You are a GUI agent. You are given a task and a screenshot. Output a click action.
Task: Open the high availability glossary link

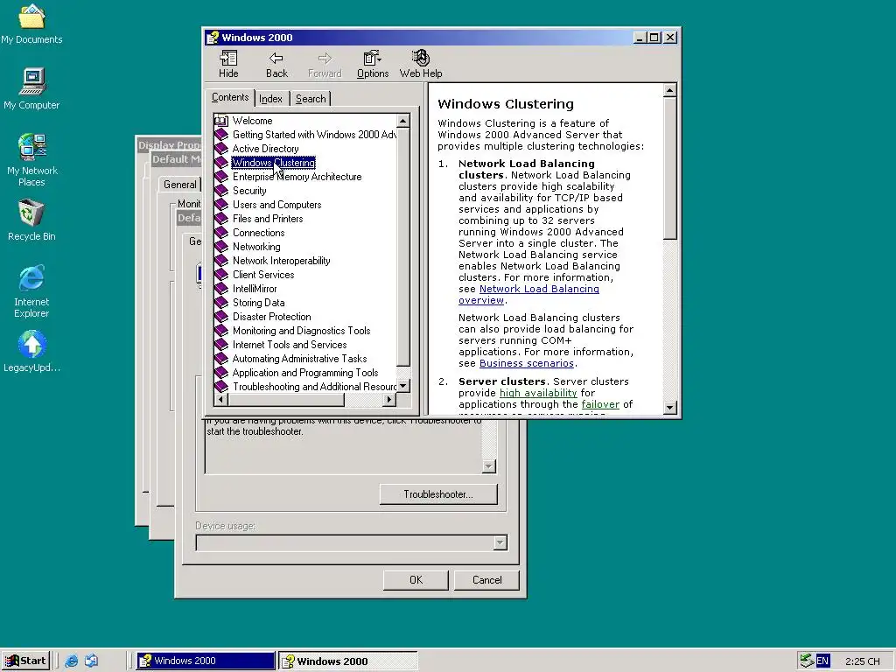pyautogui.click(x=538, y=393)
